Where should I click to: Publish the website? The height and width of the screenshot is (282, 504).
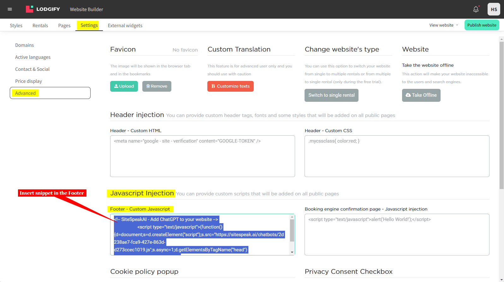coord(482,25)
